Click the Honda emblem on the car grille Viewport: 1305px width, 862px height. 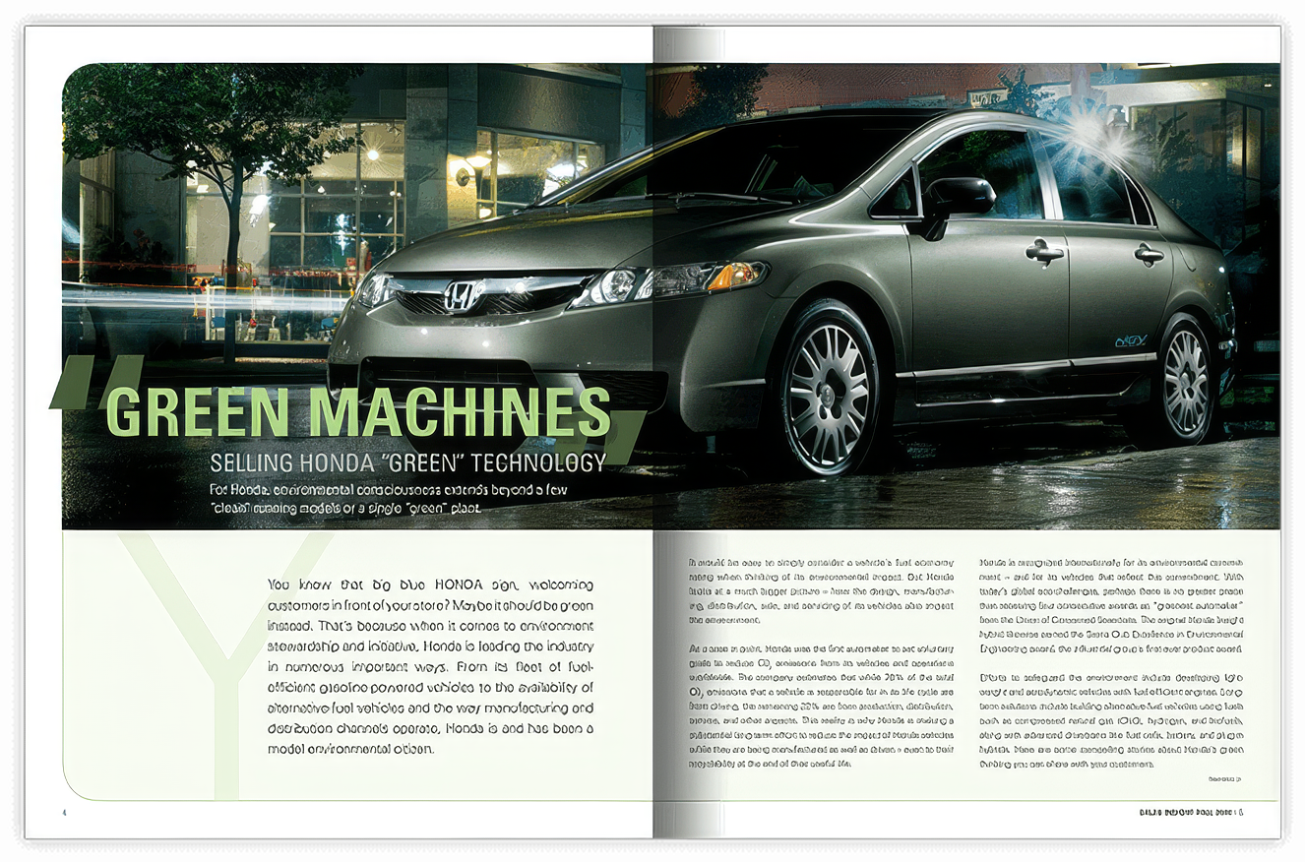click(x=462, y=295)
